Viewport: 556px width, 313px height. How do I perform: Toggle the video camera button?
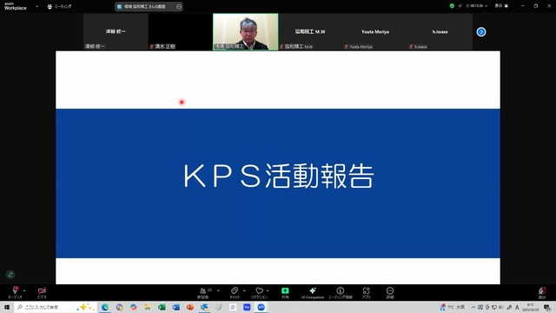pos(42,292)
